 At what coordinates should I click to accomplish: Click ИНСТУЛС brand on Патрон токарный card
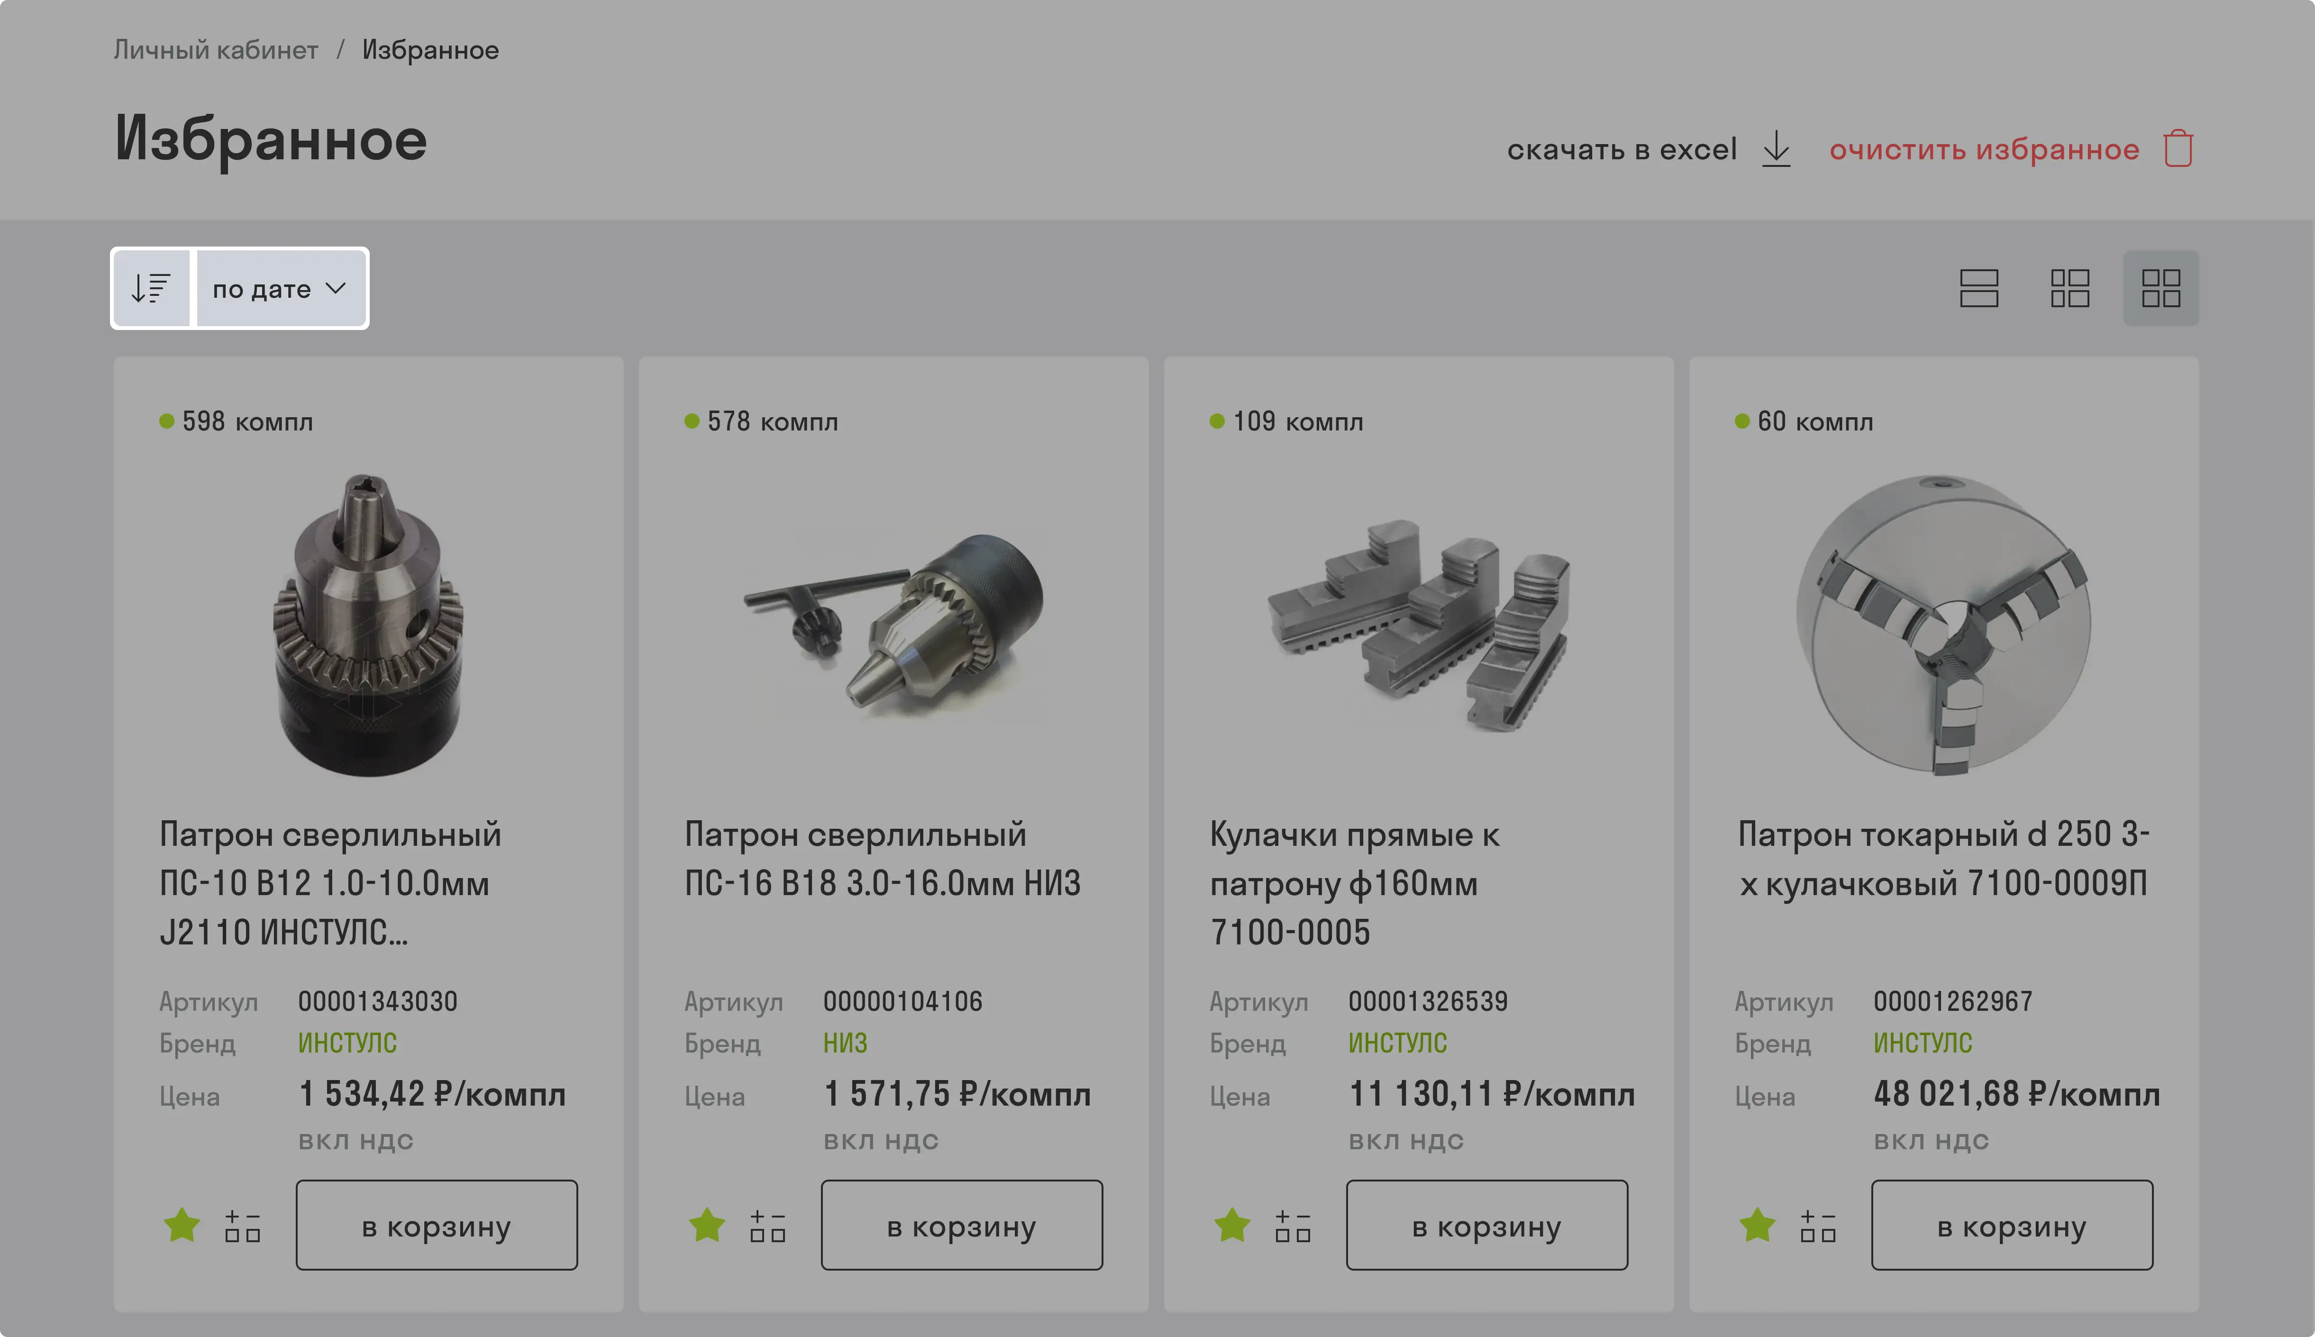coord(1922,1043)
